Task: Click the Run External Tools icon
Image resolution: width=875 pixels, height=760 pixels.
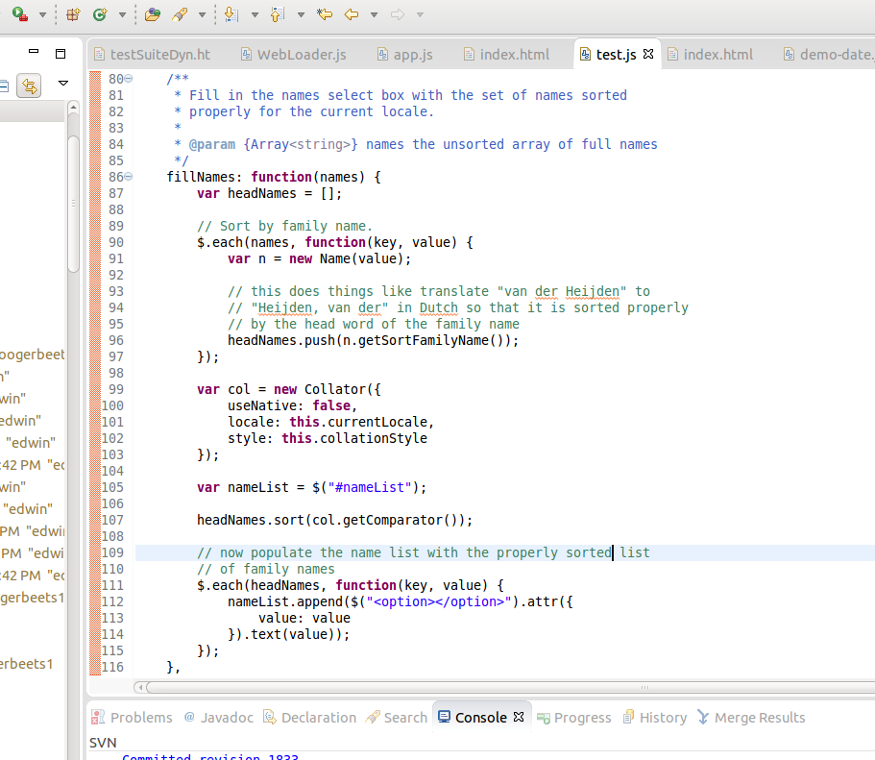Action: (19, 14)
